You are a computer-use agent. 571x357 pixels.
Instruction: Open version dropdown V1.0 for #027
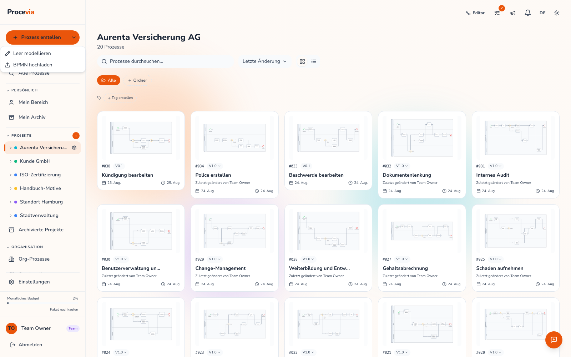pos(402,259)
